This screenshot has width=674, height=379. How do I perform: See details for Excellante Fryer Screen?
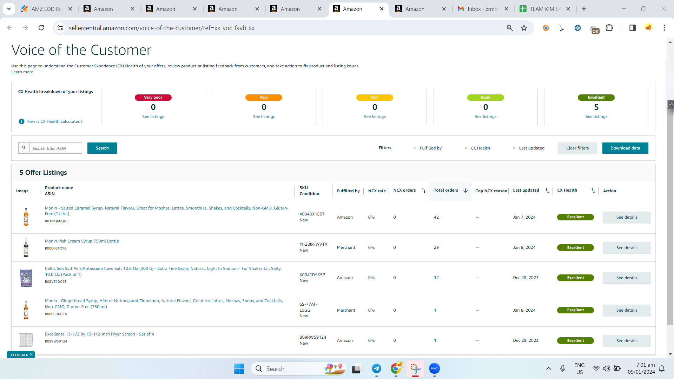[x=627, y=340]
